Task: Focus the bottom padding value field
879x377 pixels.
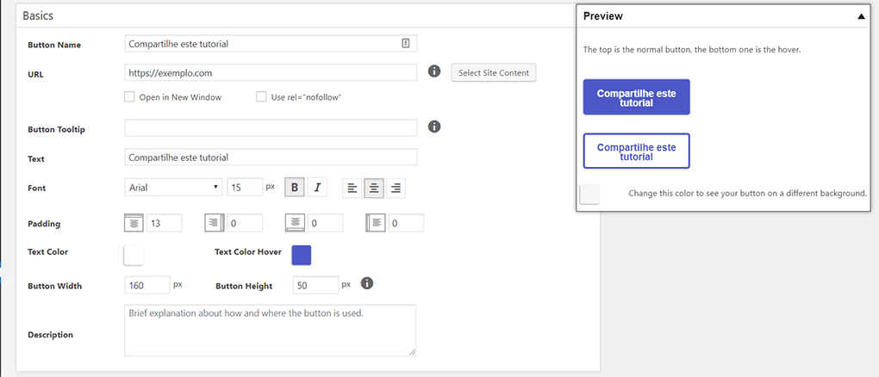Action: [326, 223]
